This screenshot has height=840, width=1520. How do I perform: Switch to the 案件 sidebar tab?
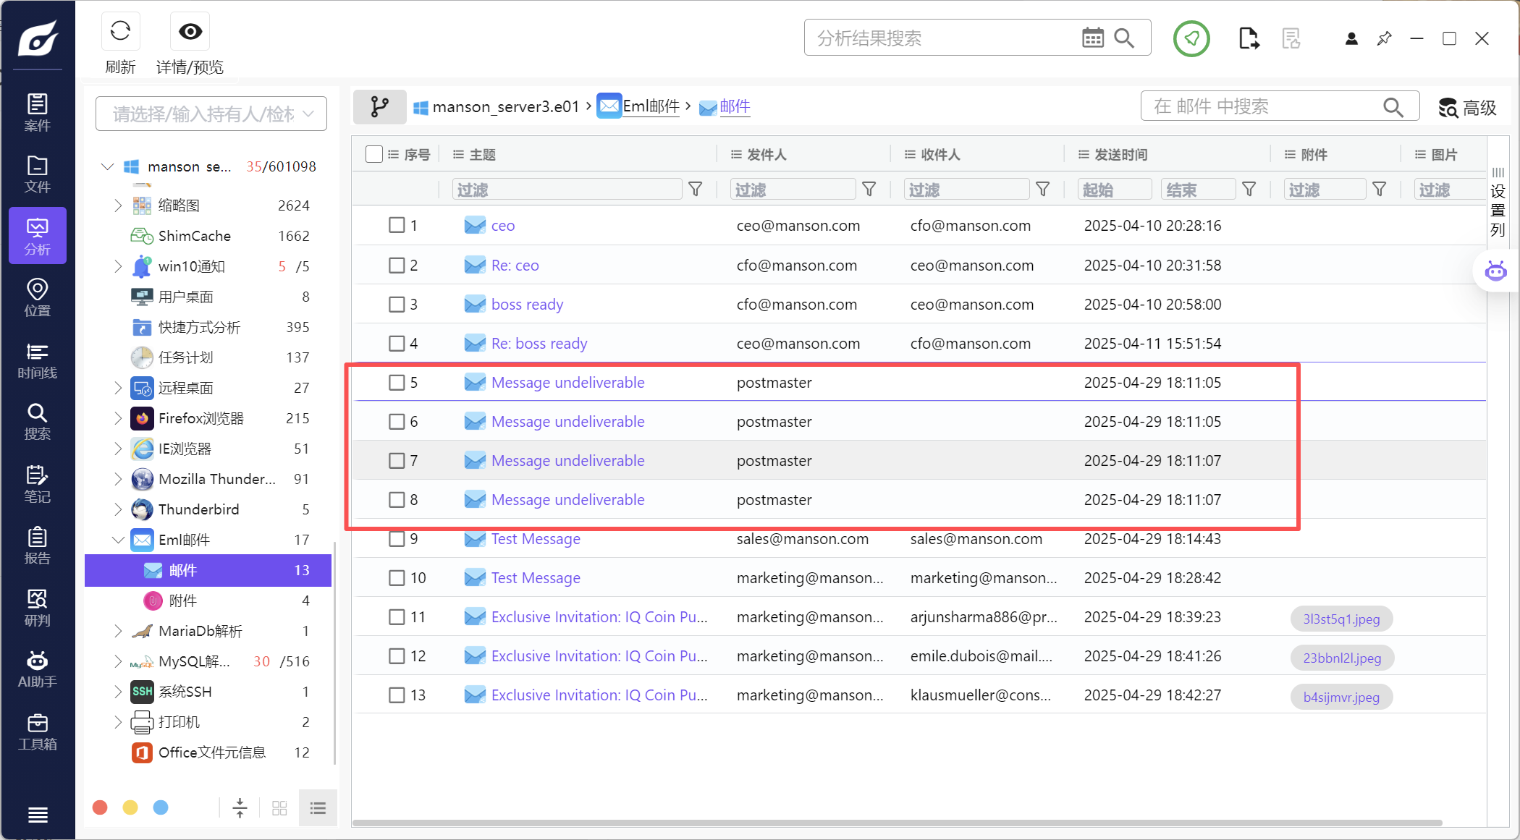click(x=38, y=113)
